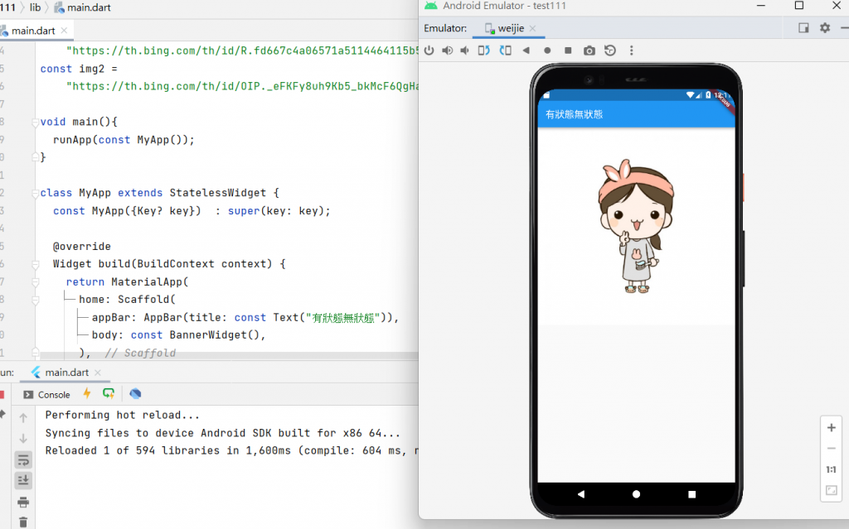Screen dimensions: 849x529
Task: Stop the running app red square
Action: coord(2,394)
